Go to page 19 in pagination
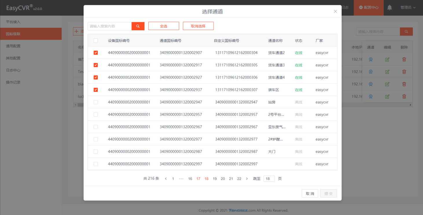The height and width of the screenshot is (215, 423). click(215, 179)
